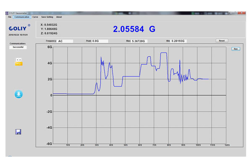The width and height of the screenshot is (252, 168).
Task: Click the yellow USB connection icon
Action: point(18,62)
